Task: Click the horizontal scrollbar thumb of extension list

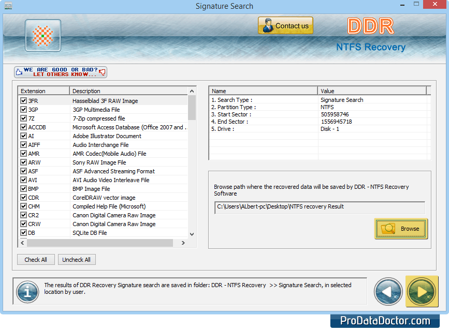Action: pyautogui.click(x=100, y=243)
